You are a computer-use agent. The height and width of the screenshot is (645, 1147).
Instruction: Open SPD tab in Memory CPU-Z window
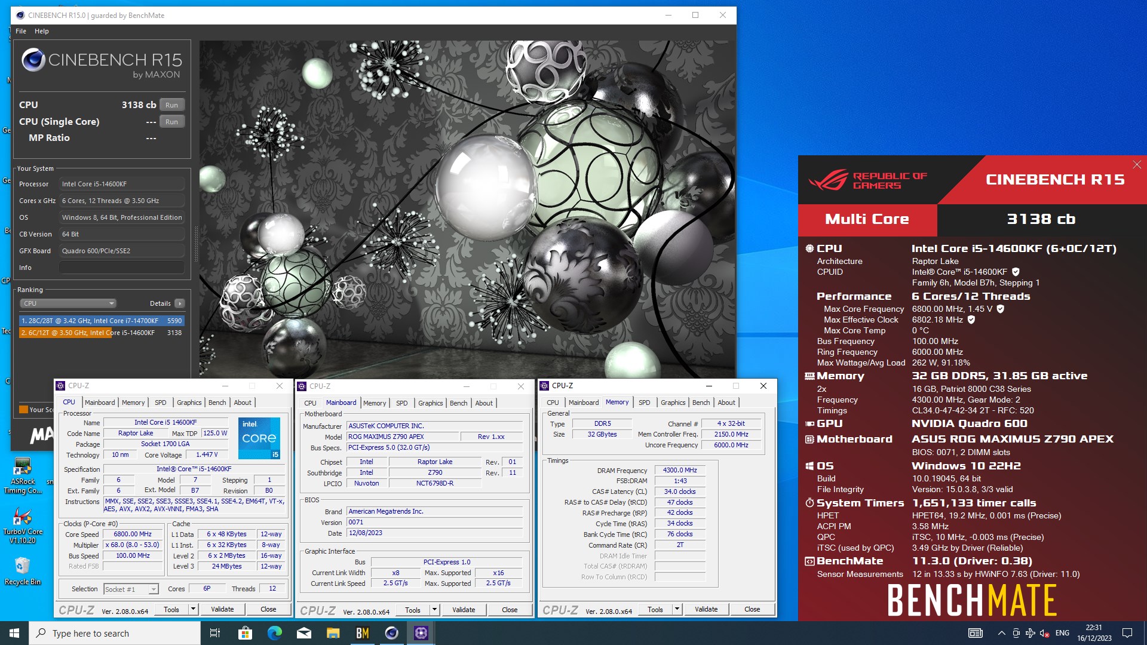(x=645, y=403)
